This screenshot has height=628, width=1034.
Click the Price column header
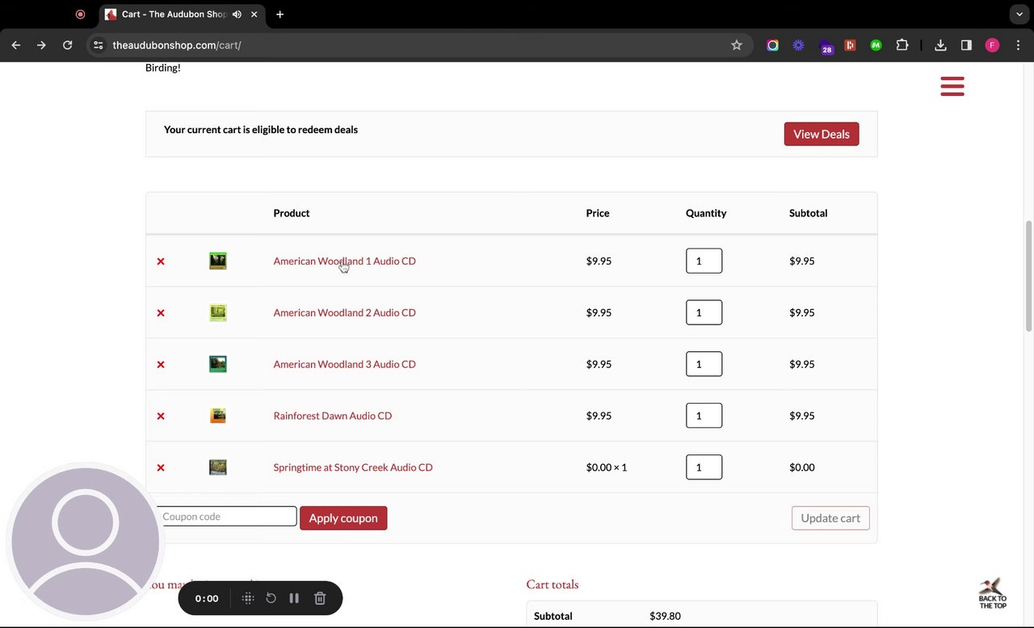tap(598, 213)
